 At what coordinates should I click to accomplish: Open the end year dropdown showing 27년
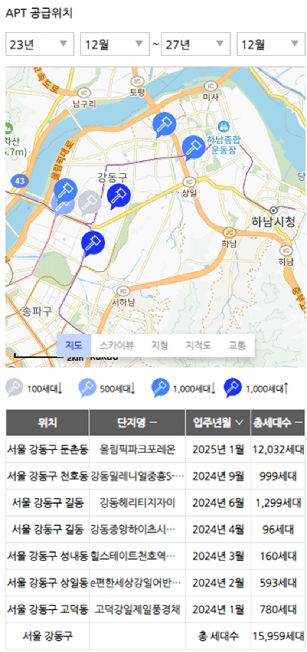coord(196,44)
